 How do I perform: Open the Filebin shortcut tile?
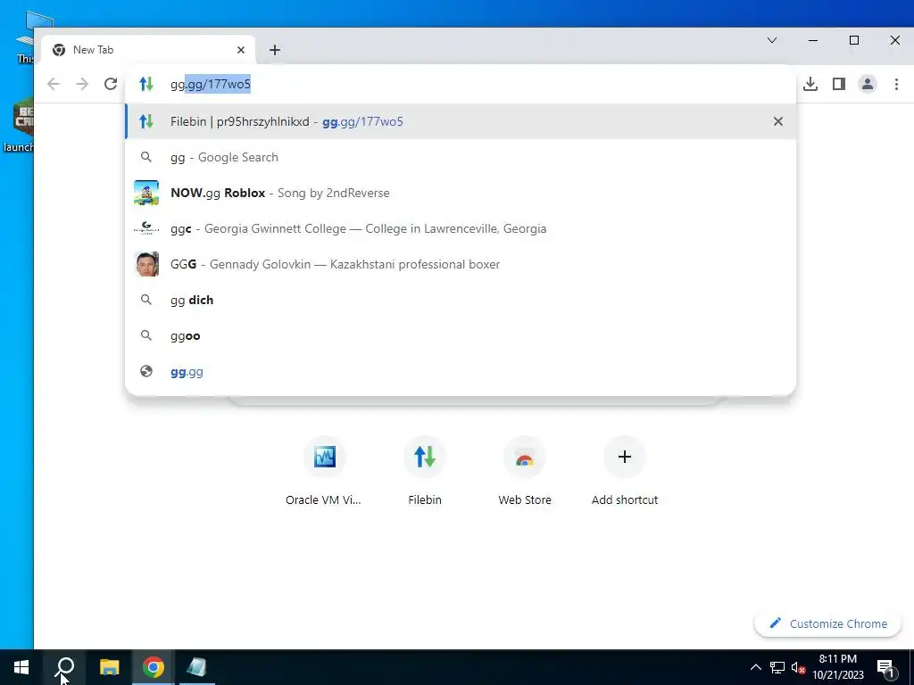point(424,472)
